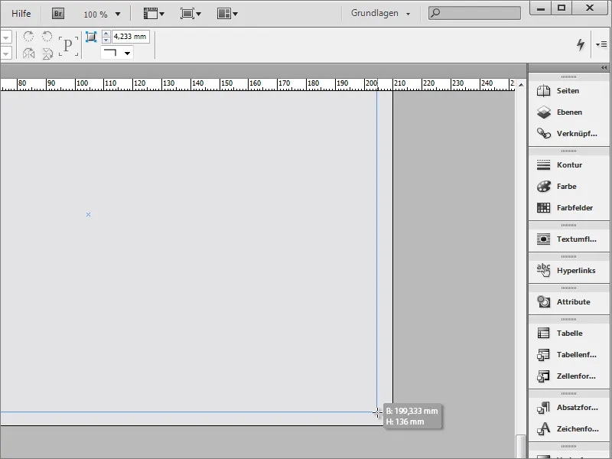Screen dimensions: 612x459
Task: Open the Ebenen panel
Action: 568,112
